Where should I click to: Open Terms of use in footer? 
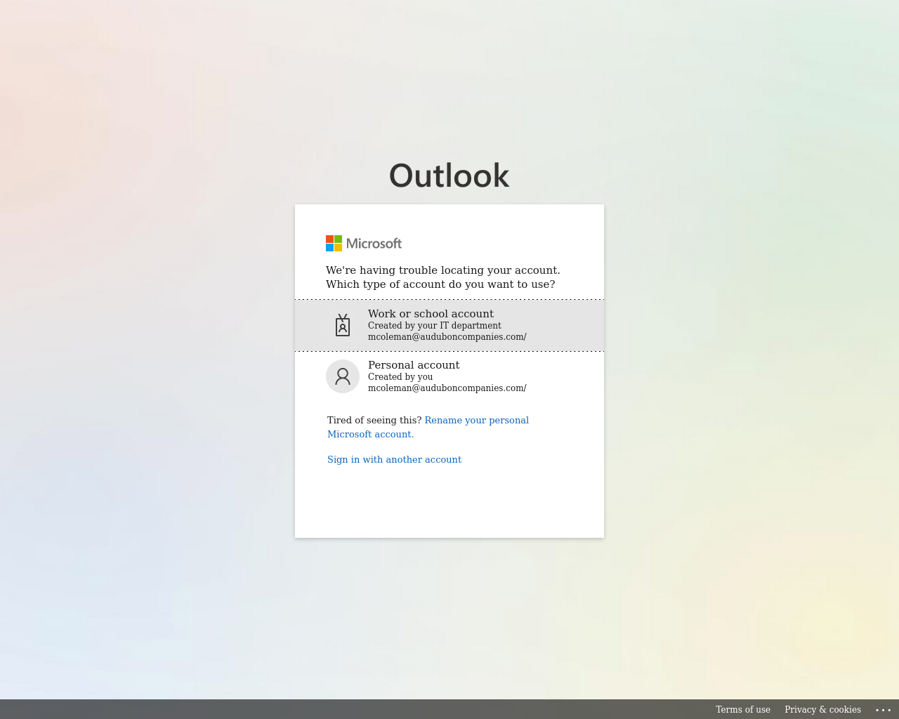[743, 709]
